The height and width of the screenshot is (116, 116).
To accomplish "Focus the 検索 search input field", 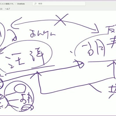I will [59, 4].
